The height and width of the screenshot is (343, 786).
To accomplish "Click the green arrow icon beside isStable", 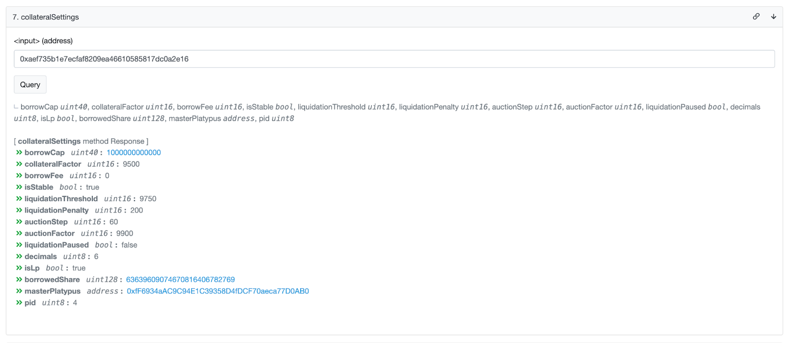I will [19, 187].
